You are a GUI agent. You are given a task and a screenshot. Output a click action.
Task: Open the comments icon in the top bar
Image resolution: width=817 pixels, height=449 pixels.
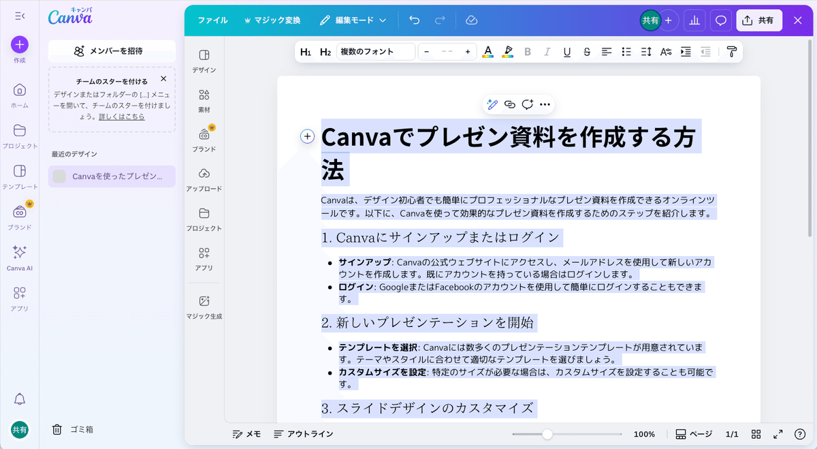point(720,20)
